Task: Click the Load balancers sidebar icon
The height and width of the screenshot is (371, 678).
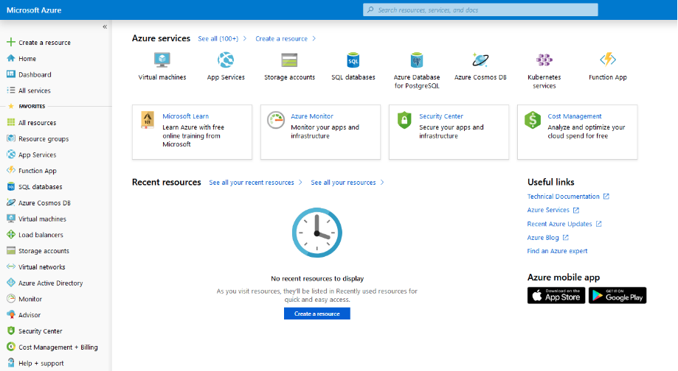Action: pos(11,235)
